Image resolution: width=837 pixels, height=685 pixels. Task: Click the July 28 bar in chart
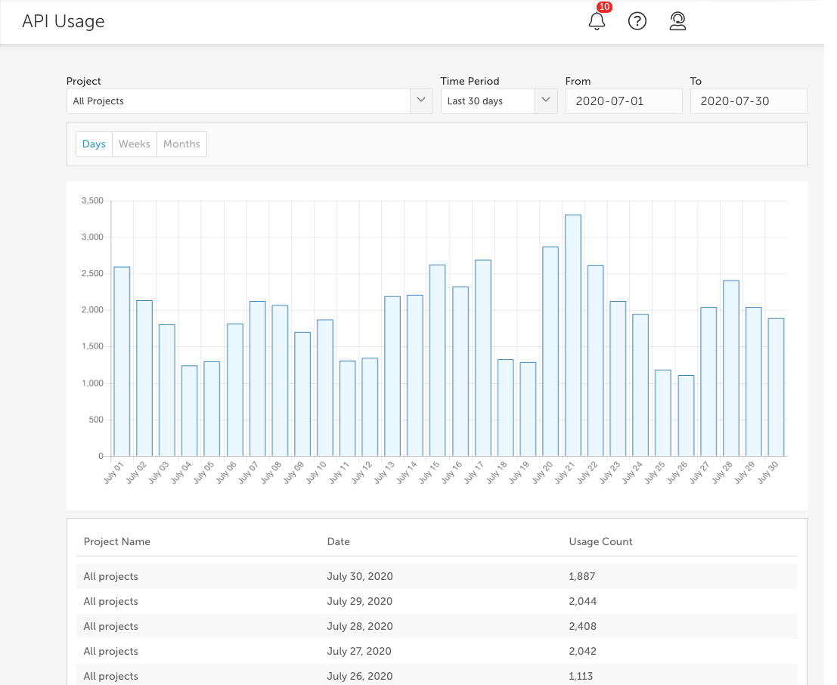point(731,368)
